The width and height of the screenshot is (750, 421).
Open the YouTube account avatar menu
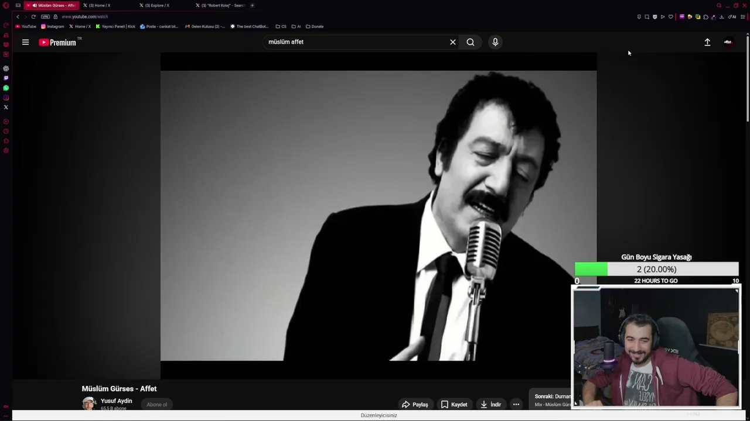click(728, 42)
